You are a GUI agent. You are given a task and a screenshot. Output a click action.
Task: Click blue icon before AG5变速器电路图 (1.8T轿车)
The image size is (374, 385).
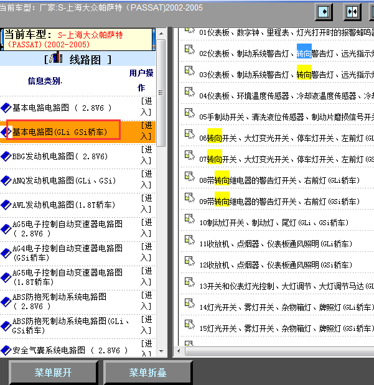pyautogui.click(x=6, y=277)
